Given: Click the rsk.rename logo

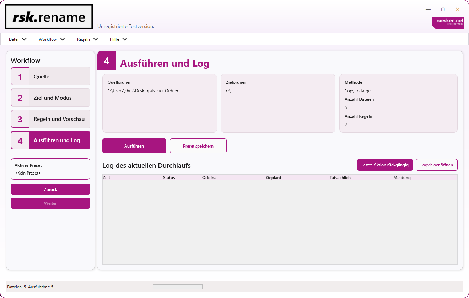Looking at the screenshot, I should coord(49,17).
